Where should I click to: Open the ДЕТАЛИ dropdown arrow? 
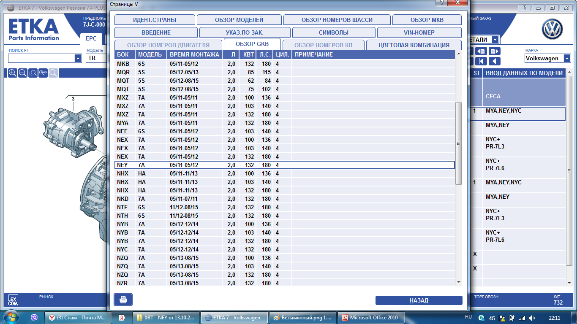pyautogui.click(x=495, y=40)
